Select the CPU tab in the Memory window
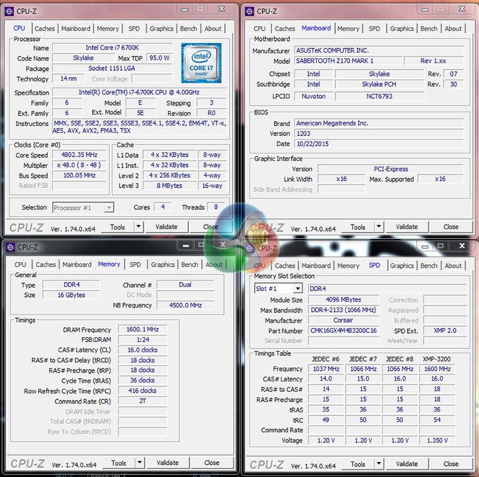479x477 pixels. (x=20, y=265)
